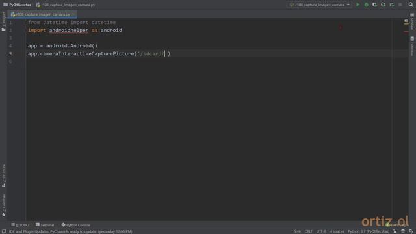Open the run configuration dropdown

(319, 5)
